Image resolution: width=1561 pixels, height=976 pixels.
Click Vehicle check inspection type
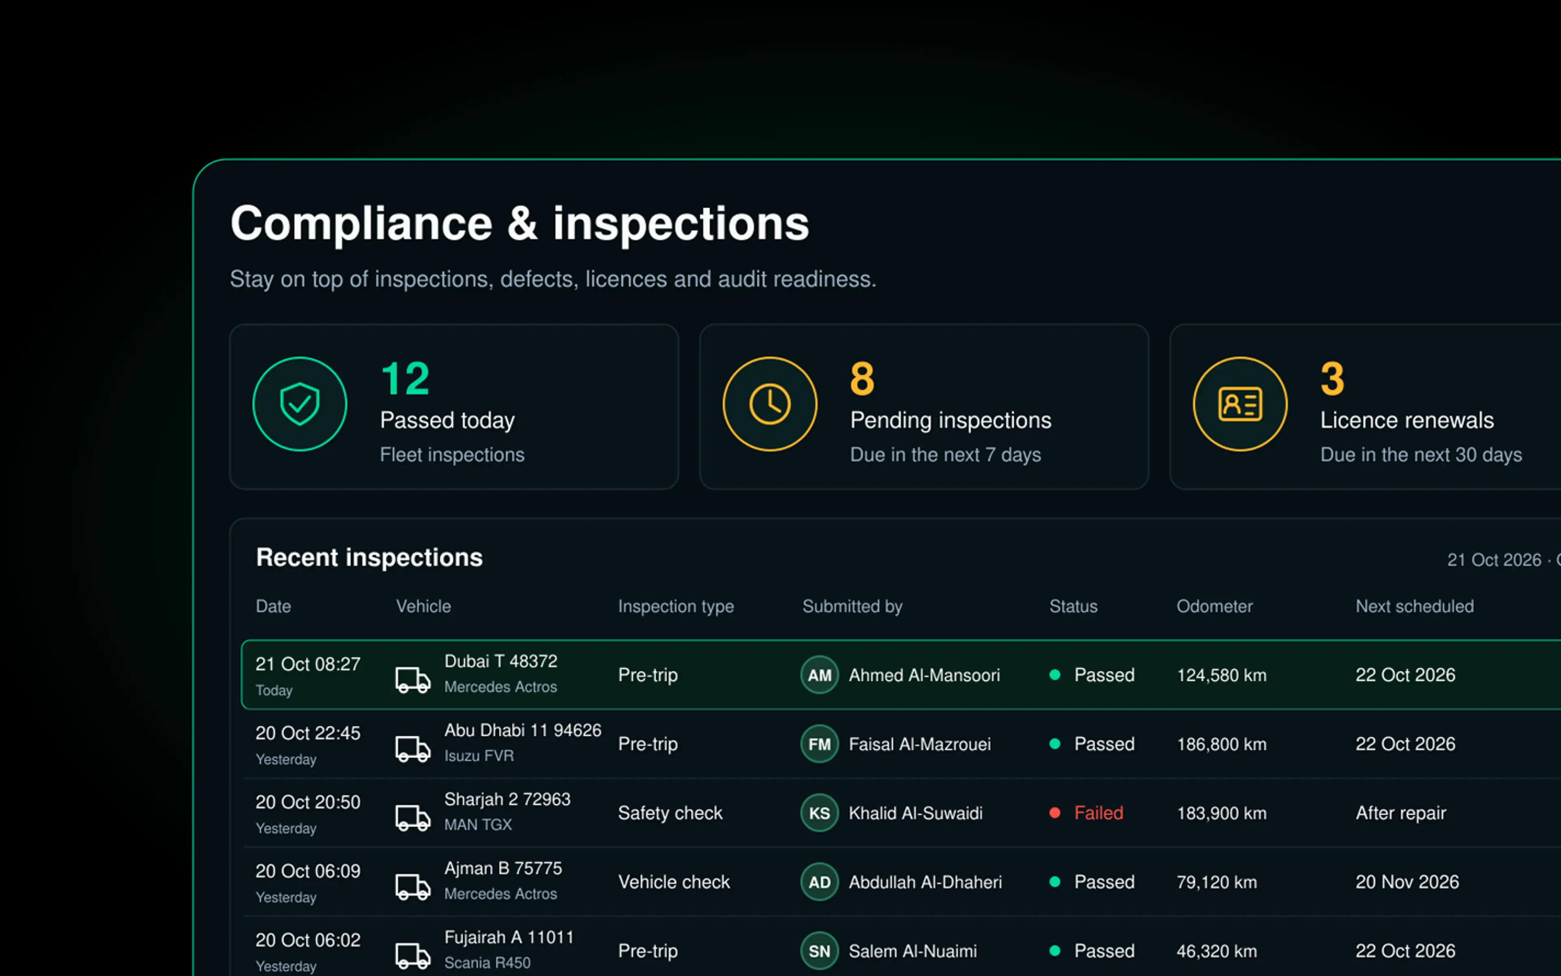[x=674, y=882]
